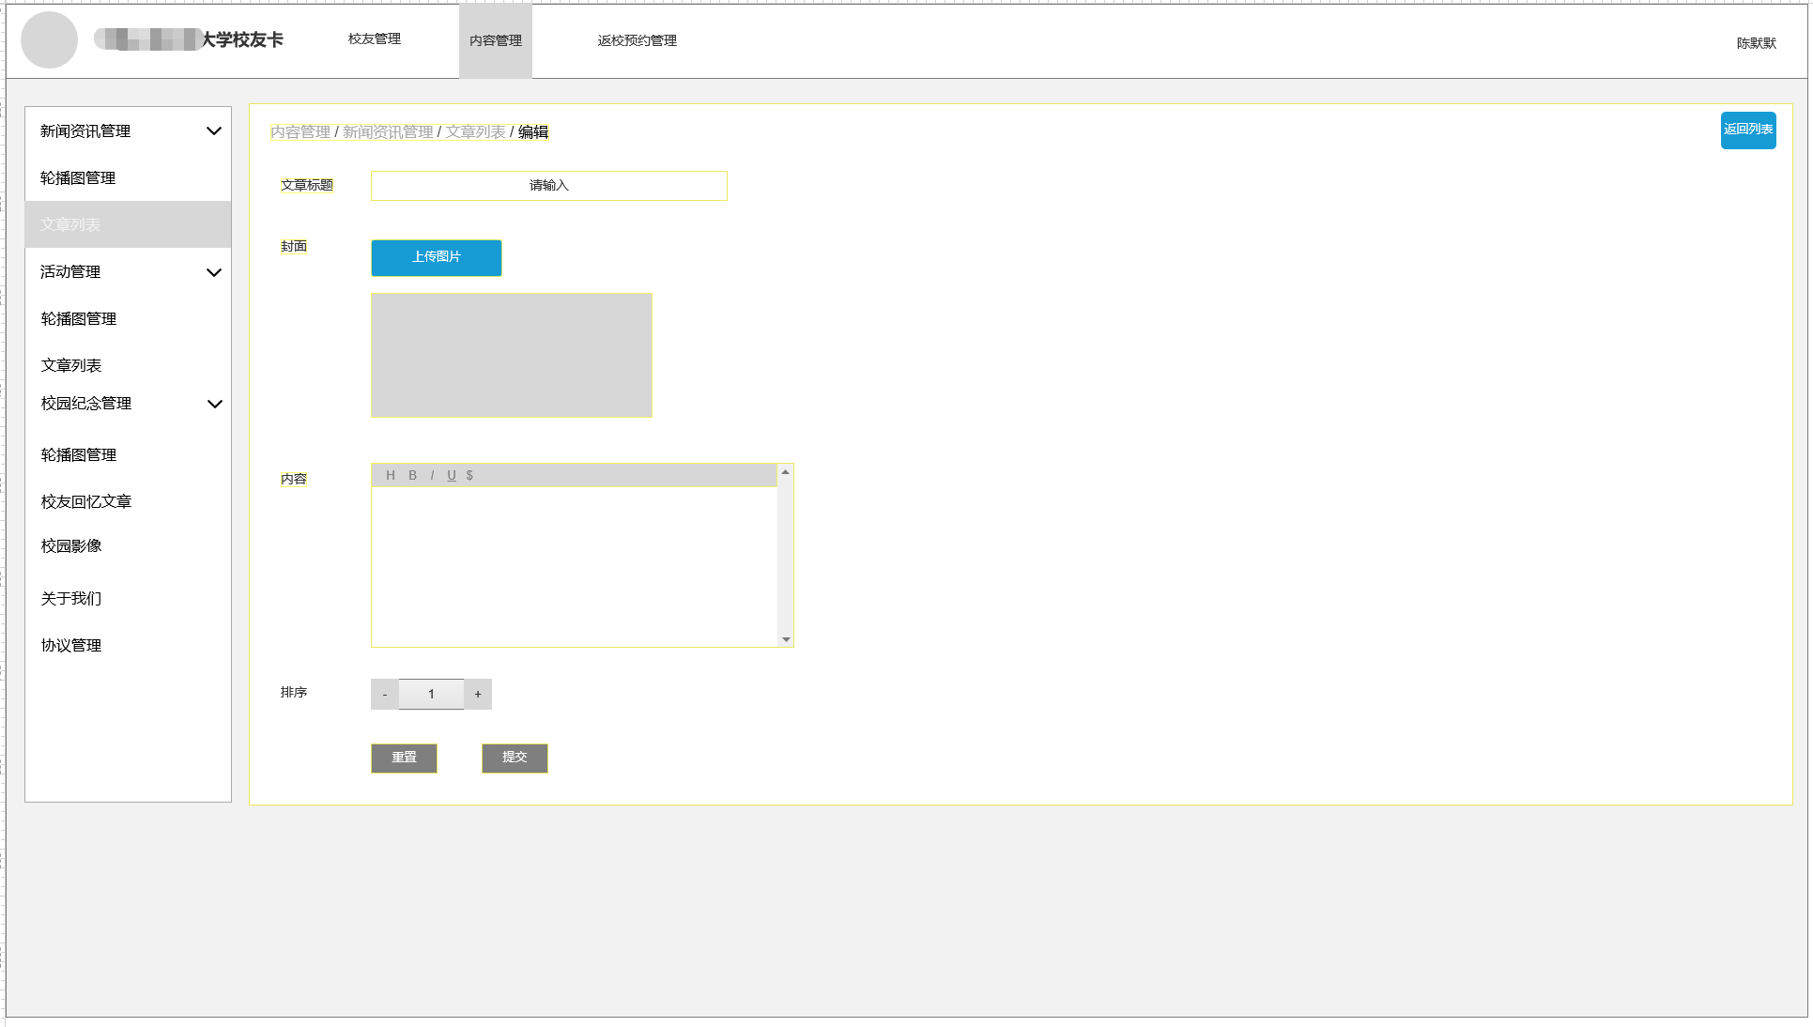Click the Heading style icon
1813x1027 pixels.
390,474
